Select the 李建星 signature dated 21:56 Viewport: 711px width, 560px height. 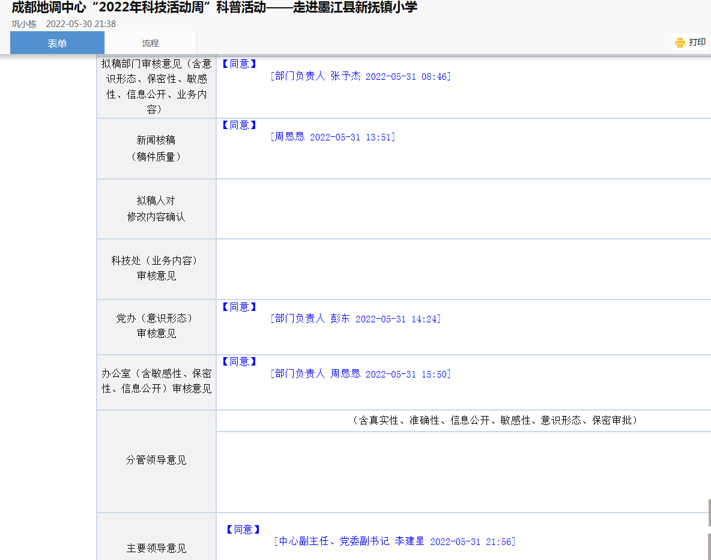394,541
